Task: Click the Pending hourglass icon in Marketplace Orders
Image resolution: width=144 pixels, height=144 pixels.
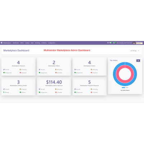Action: 91,69
